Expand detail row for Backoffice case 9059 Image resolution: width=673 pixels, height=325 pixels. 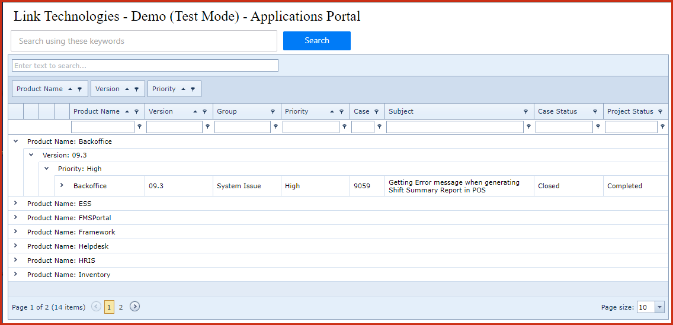pyautogui.click(x=62, y=185)
